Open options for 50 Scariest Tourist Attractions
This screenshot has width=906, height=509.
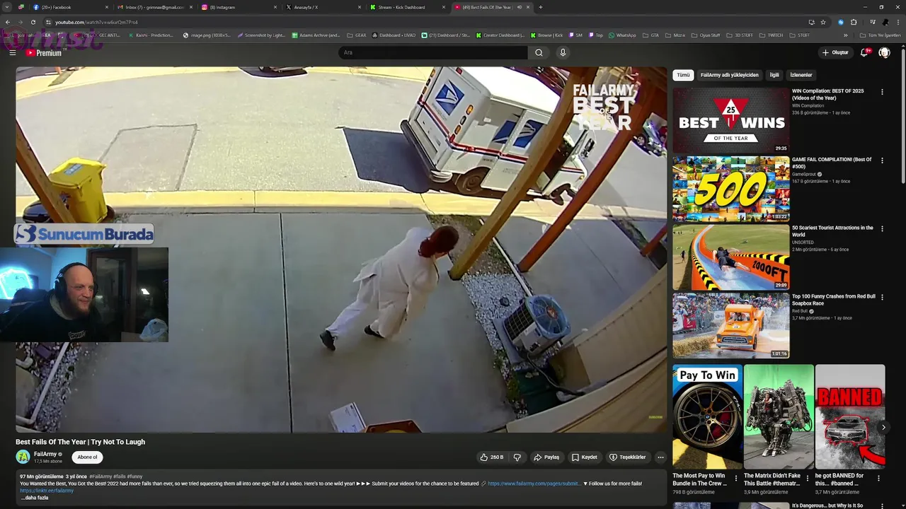pos(882,229)
